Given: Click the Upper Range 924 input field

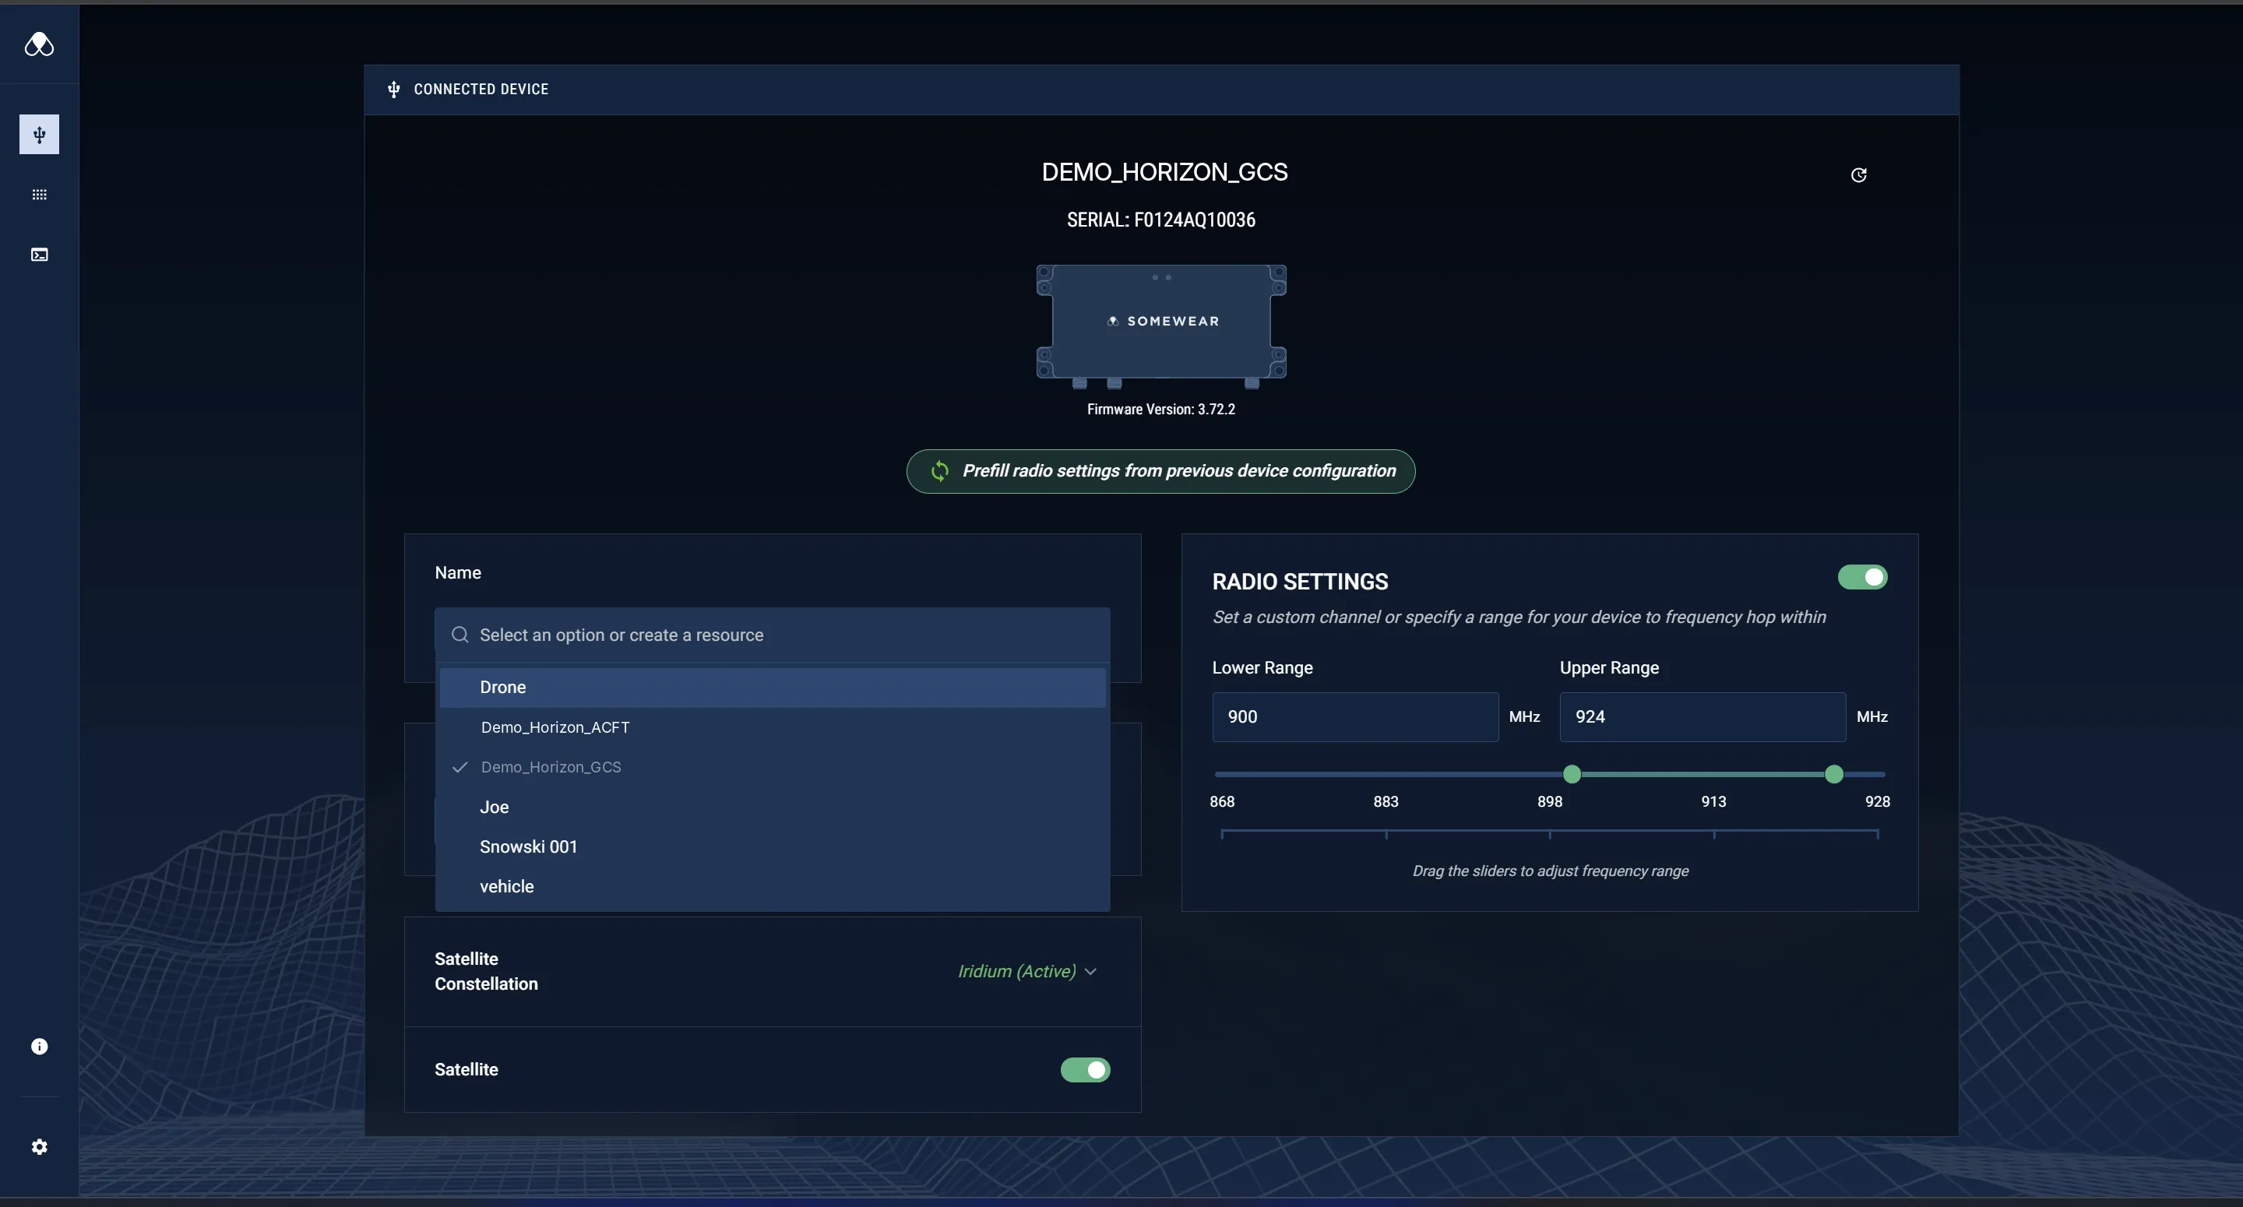Looking at the screenshot, I should [1702, 716].
